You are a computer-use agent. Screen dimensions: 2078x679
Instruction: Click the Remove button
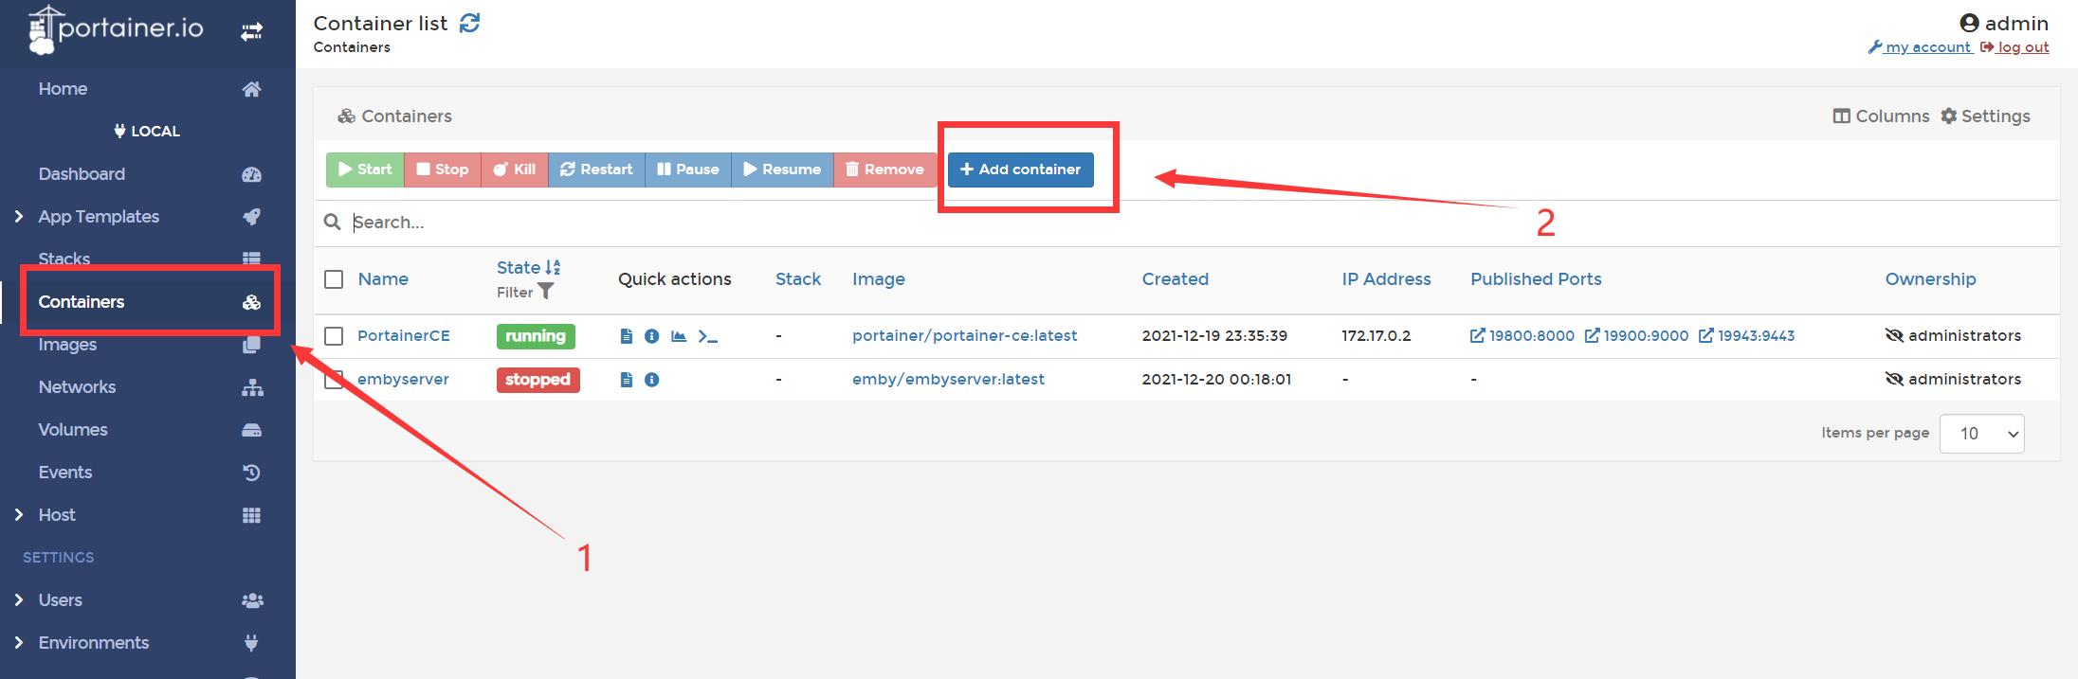(884, 170)
